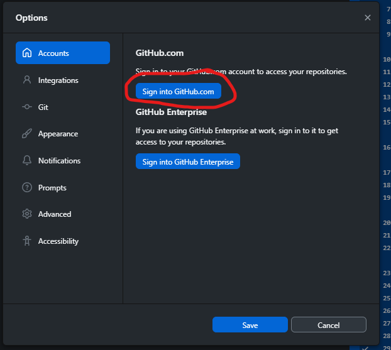The height and width of the screenshot is (350, 391).
Task: Click Sign into GitHub.com button
Action: 179,91
